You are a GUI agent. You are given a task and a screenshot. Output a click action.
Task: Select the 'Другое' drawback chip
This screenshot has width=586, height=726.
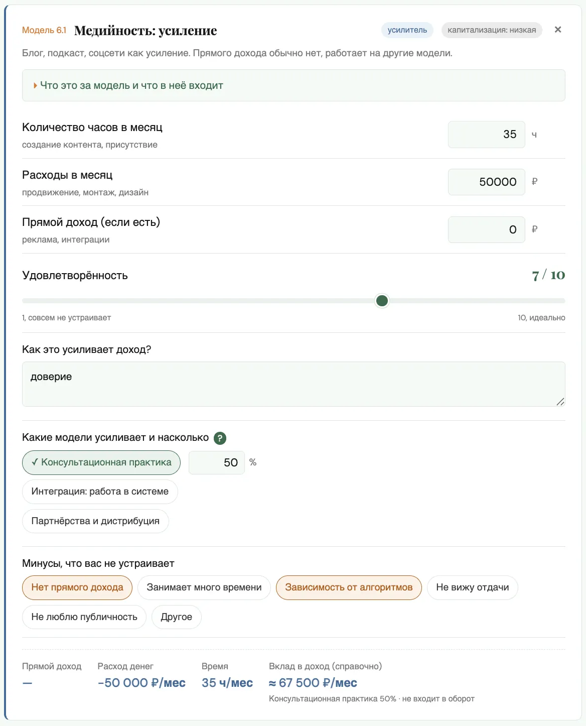[x=177, y=617]
